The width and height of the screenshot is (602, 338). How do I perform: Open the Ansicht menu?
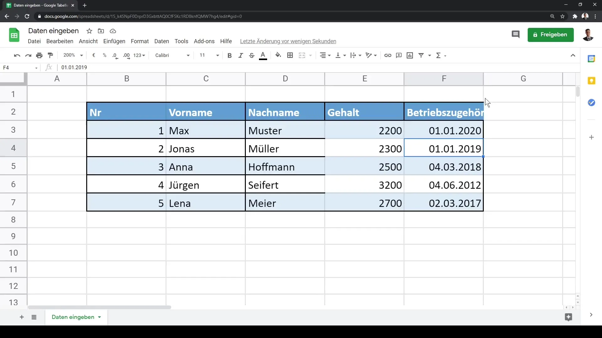tap(88, 41)
